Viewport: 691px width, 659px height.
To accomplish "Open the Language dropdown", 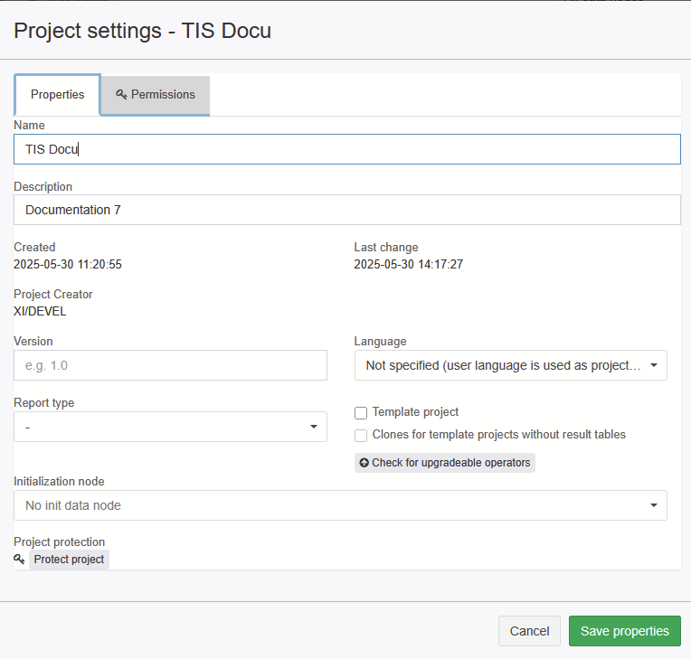I will (510, 365).
